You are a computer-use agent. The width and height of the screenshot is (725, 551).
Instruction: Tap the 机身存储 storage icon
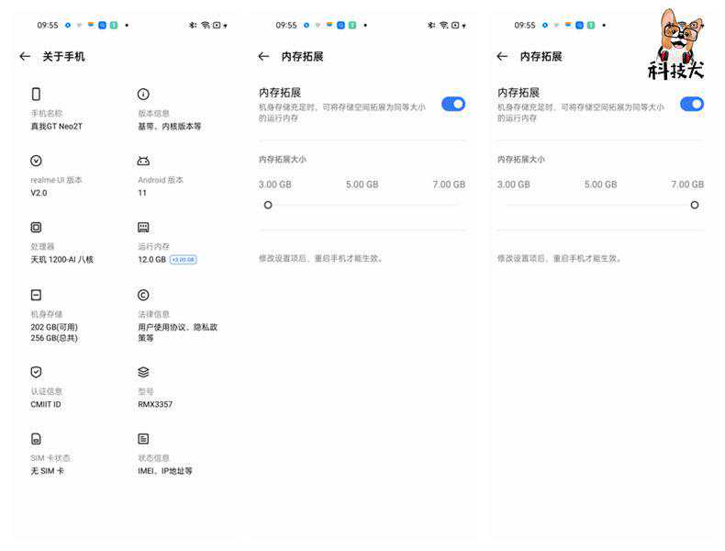pyautogui.click(x=37, y=295)
